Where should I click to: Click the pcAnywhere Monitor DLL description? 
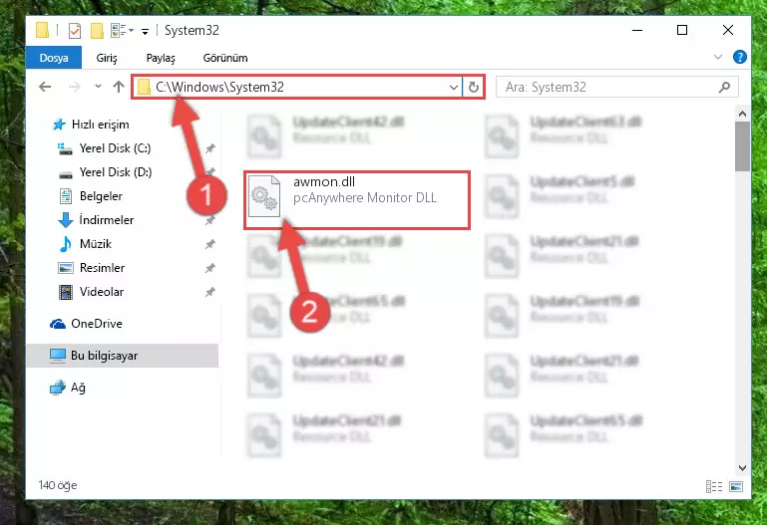364,198
